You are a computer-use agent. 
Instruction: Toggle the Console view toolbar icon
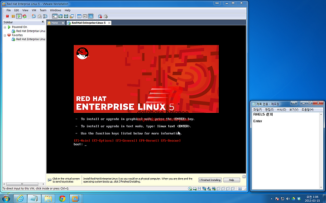pyautogui.click(x=91, y=16)
